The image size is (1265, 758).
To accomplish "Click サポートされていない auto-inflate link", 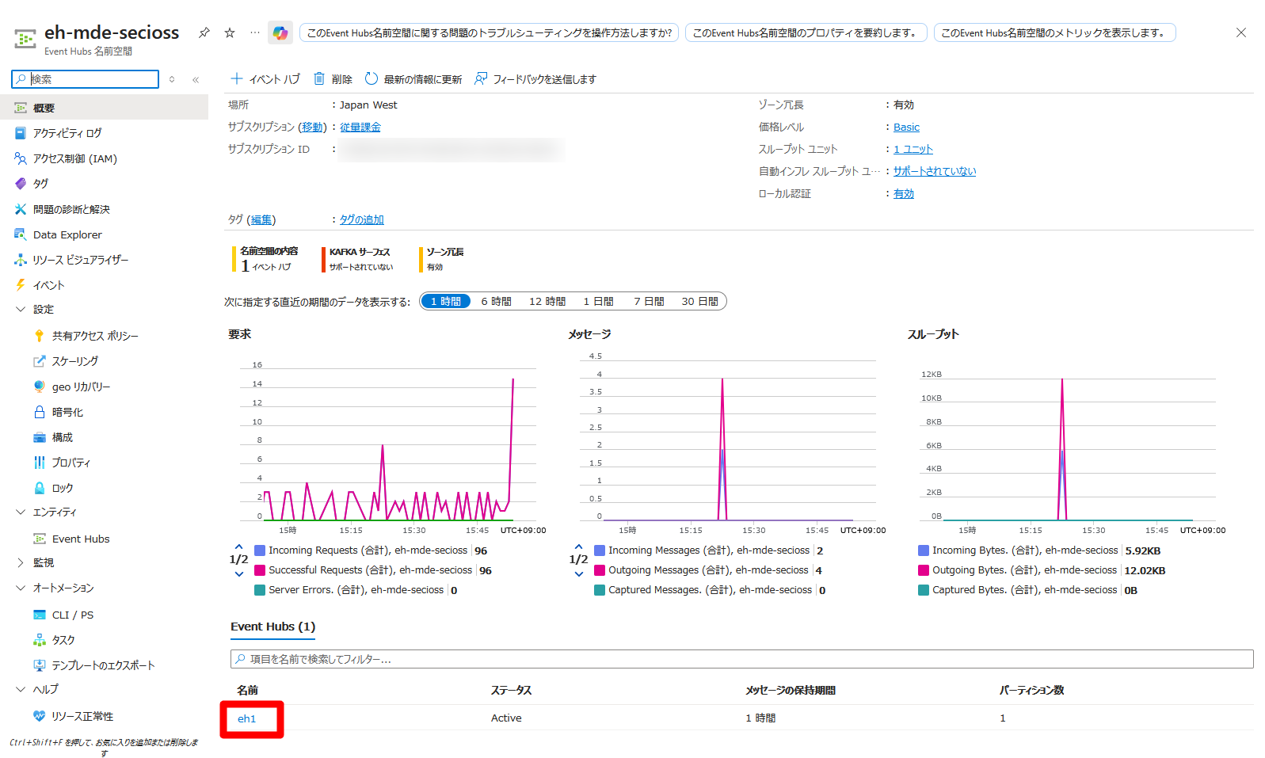I will [935, 171].
